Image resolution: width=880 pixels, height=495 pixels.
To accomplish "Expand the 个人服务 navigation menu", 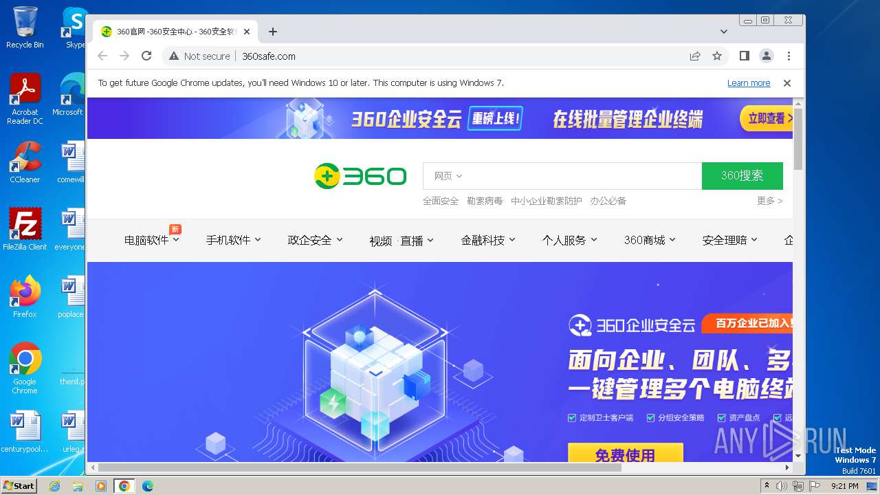I will (x=570, y=240).
